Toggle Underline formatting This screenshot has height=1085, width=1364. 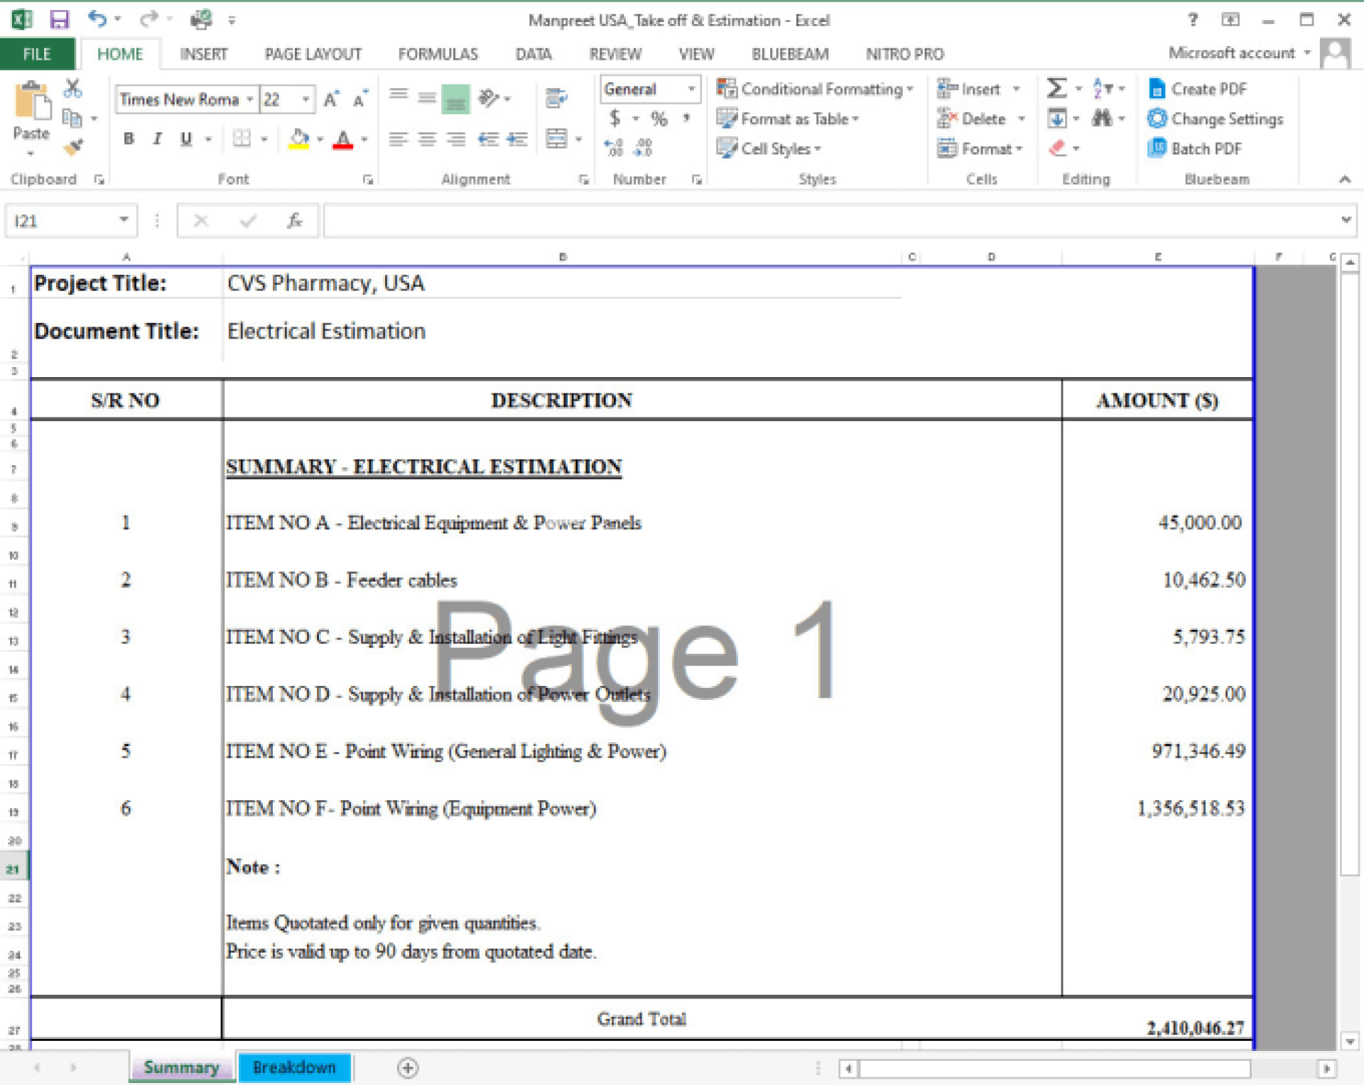pyautogui.click(x=186, y=138)
